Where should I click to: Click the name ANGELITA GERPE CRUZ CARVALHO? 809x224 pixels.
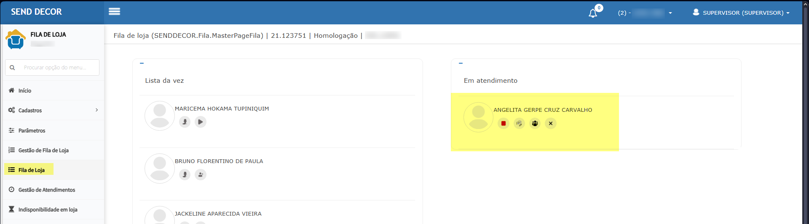(543, 110)
